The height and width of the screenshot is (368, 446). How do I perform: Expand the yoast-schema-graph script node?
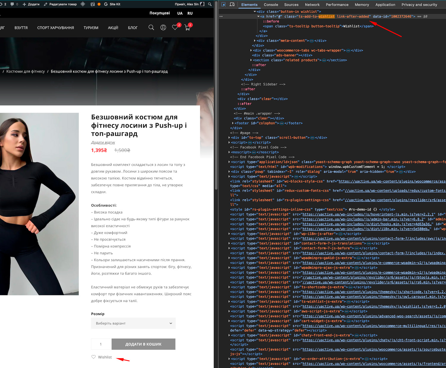point(229,162)
